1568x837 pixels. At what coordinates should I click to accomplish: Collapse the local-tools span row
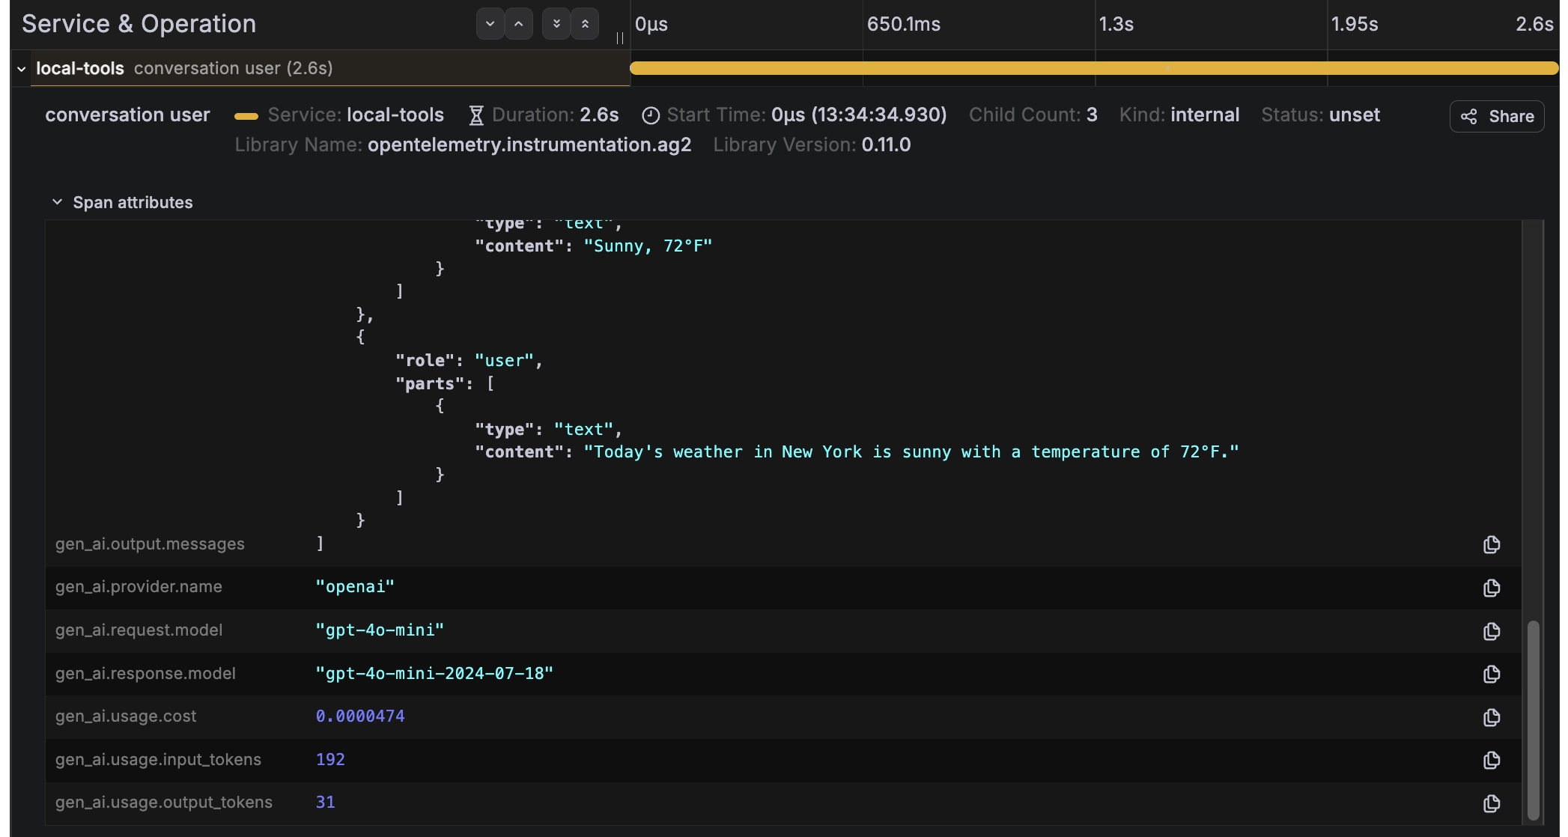22,69
